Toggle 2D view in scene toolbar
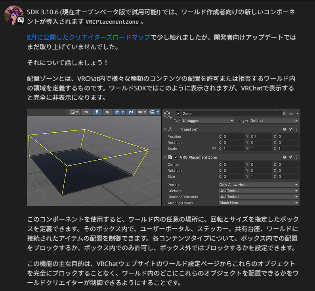This screenshot has height=291, width=315. 86,112
